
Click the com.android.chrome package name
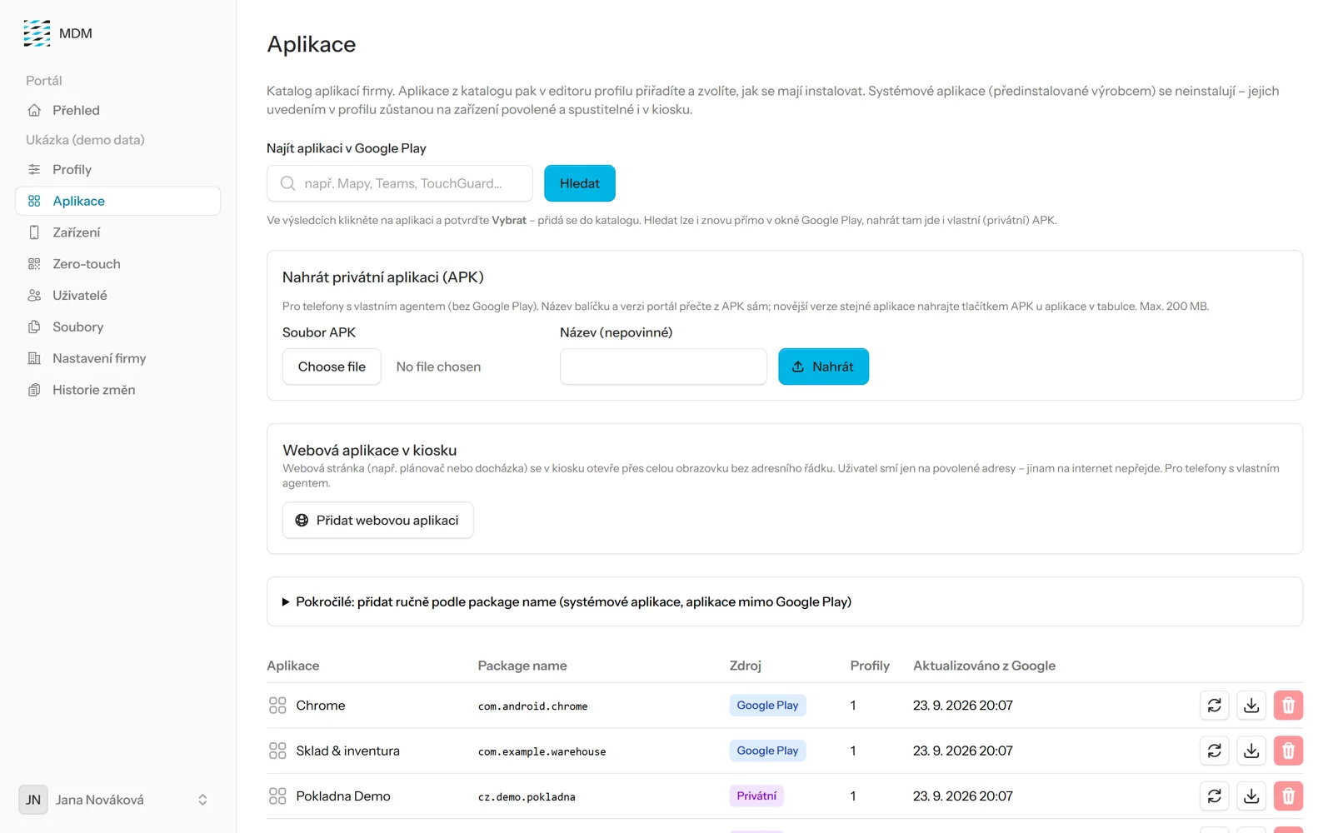(532, 706)
